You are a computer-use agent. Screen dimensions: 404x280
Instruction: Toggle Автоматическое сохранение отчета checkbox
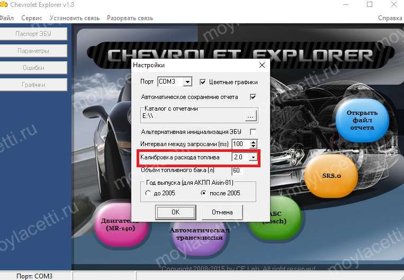[x=253, y=97]
